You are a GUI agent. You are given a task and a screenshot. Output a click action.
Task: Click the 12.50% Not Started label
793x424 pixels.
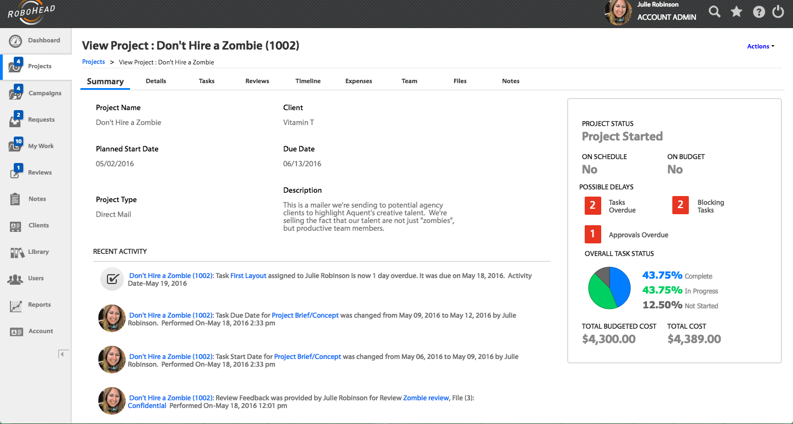point(680,305)
